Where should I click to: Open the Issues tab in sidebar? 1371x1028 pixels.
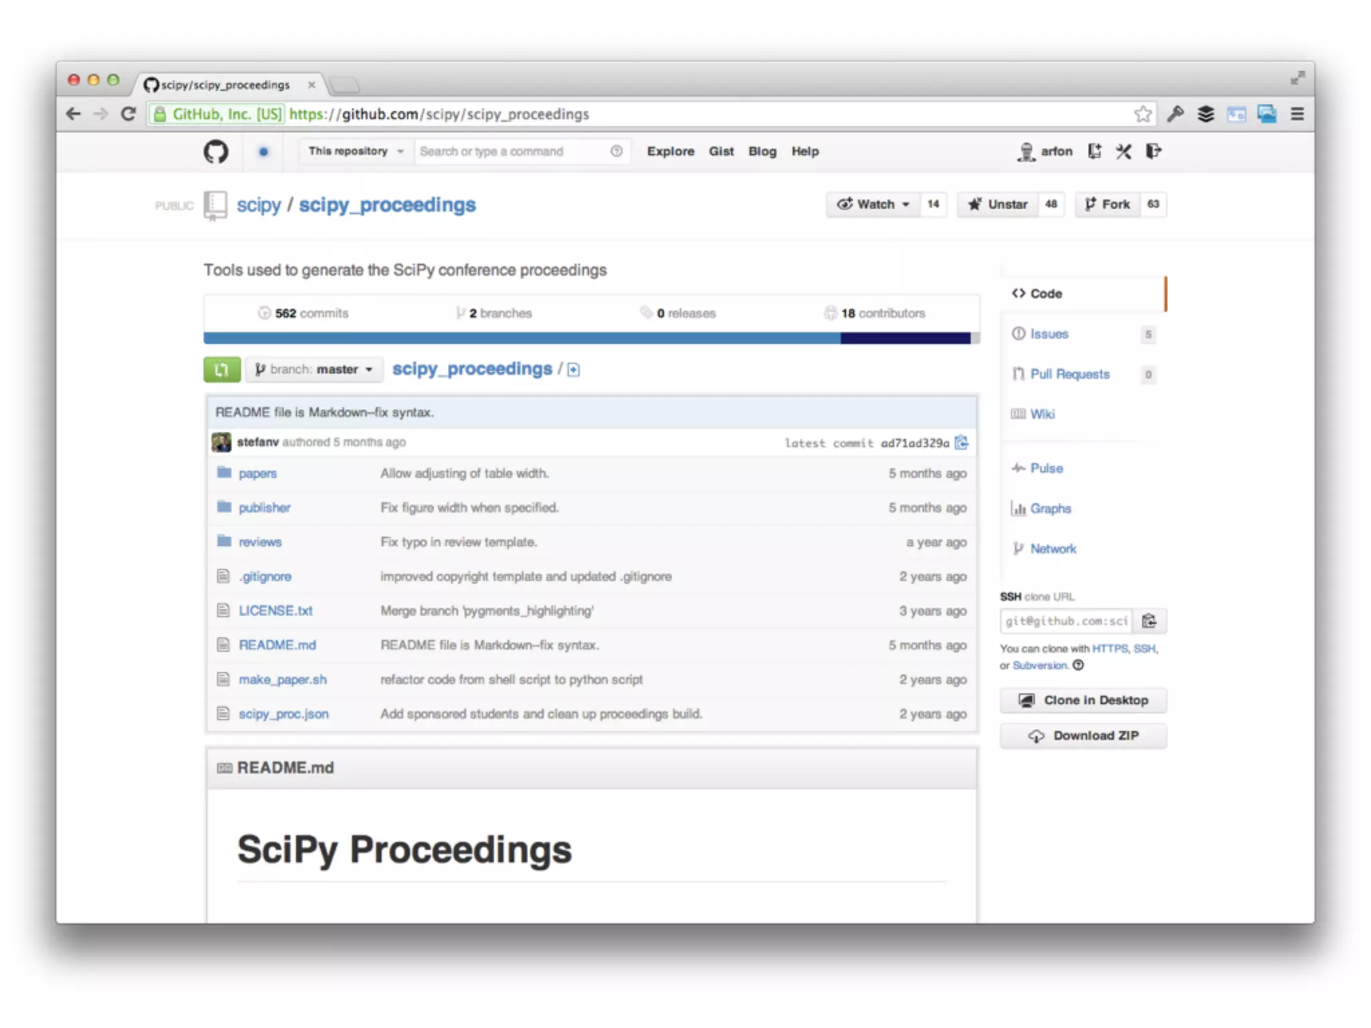(1049, 334)
